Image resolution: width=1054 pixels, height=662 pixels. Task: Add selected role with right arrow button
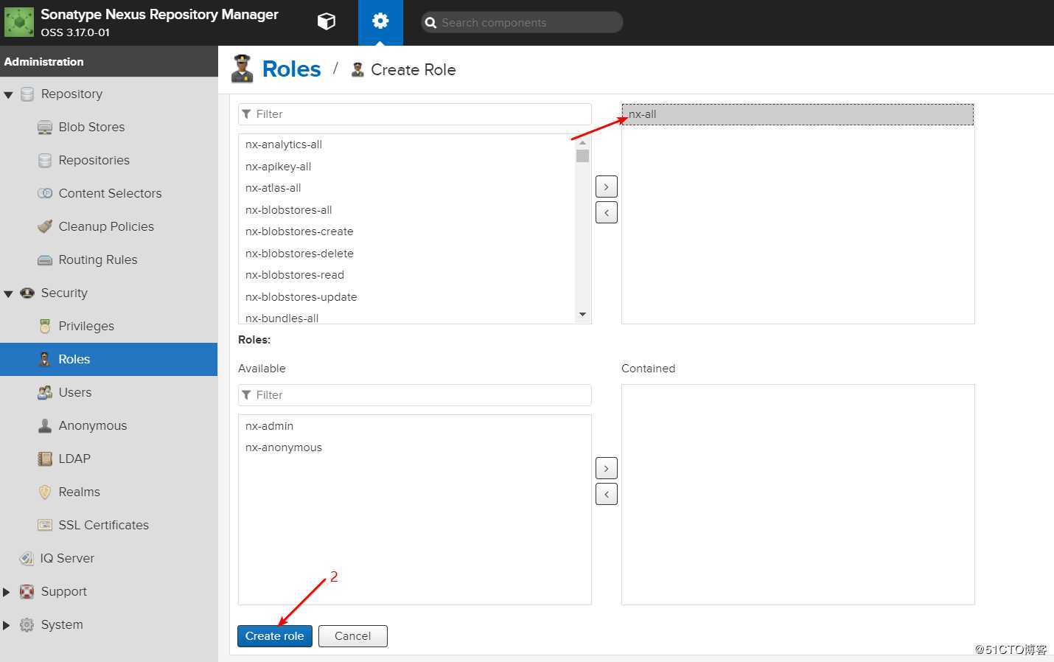tap(606, 468)
